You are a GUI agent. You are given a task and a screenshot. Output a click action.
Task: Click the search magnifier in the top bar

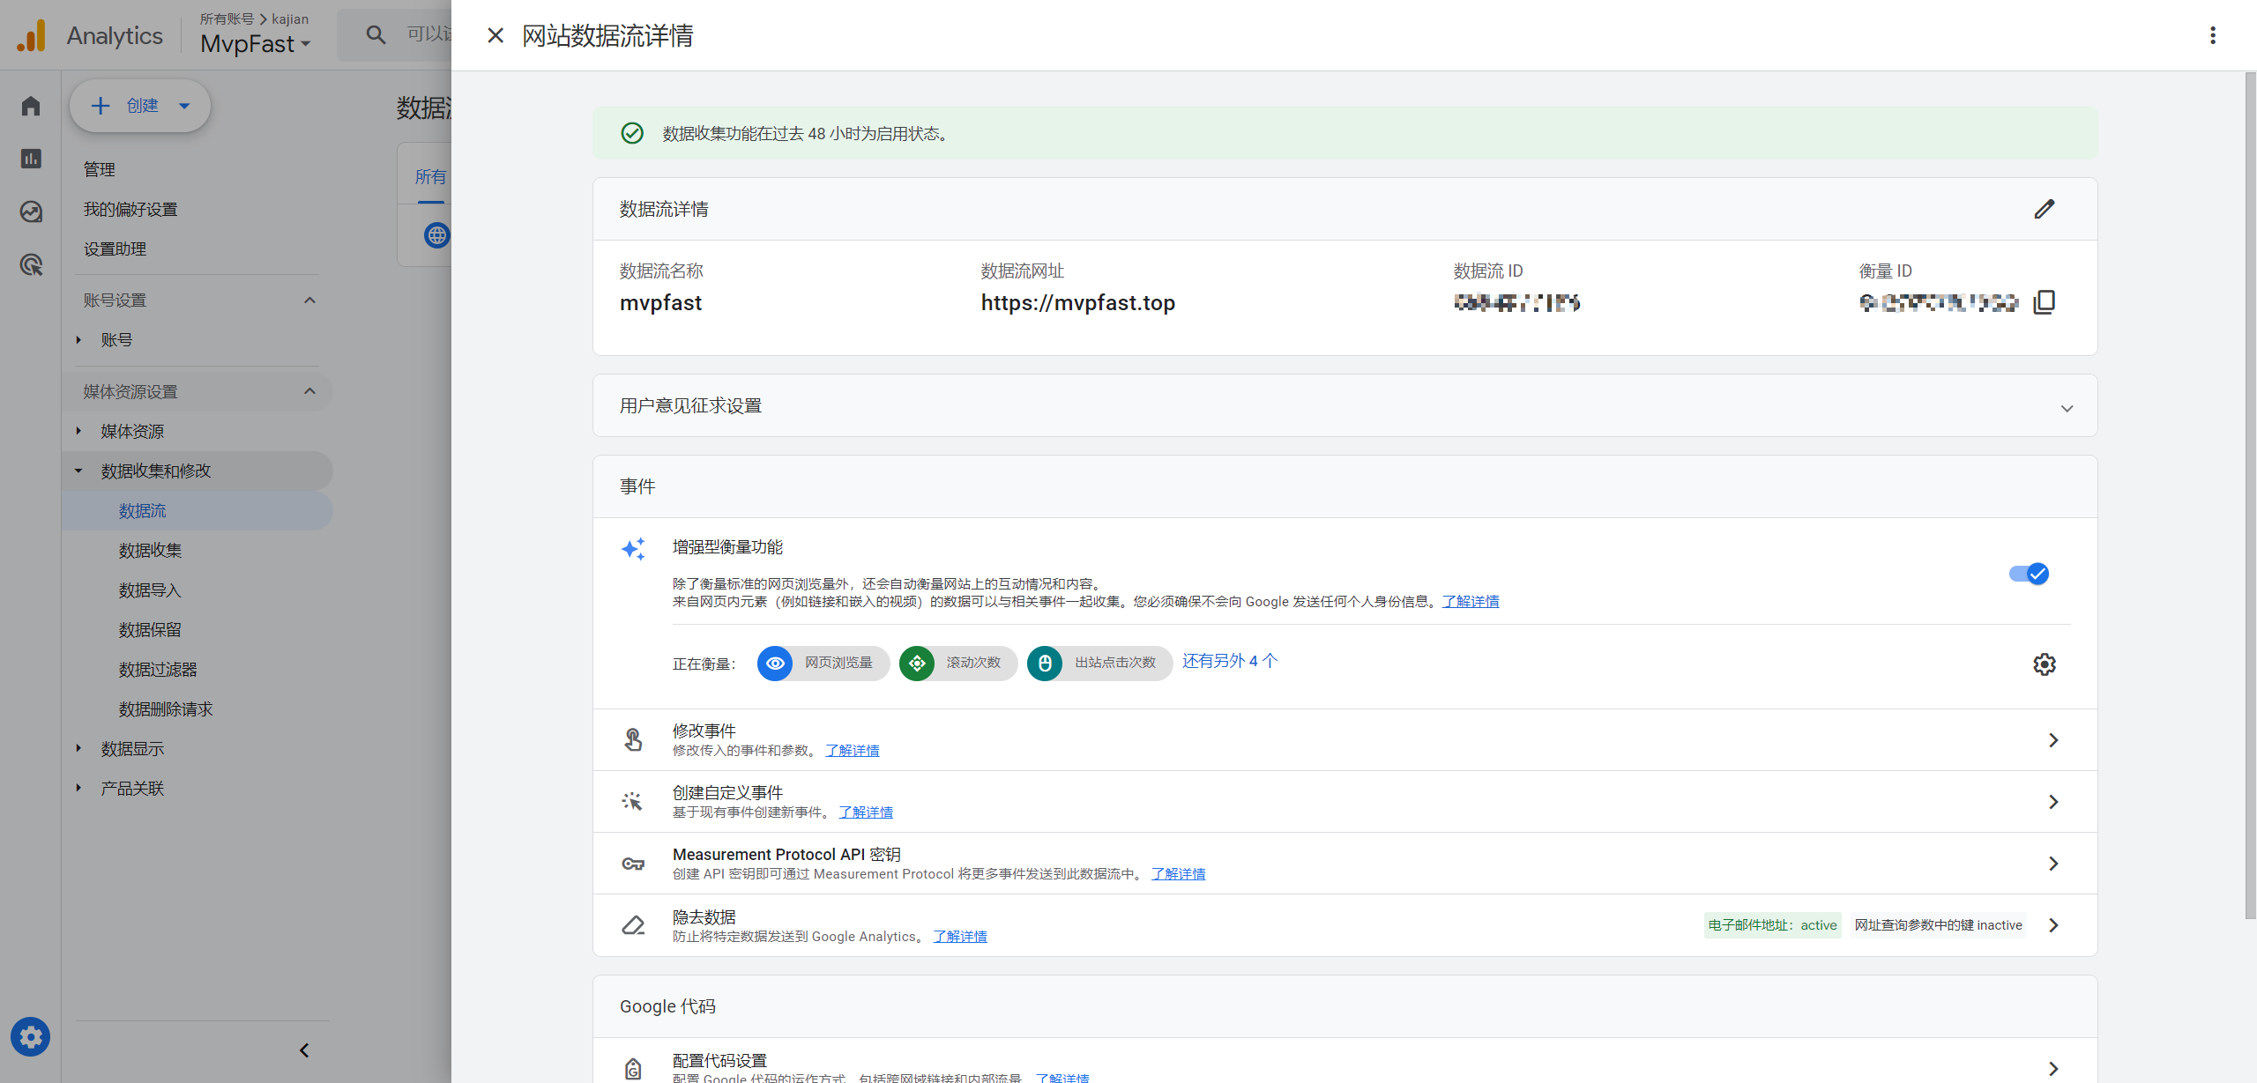tap(376, 34)
